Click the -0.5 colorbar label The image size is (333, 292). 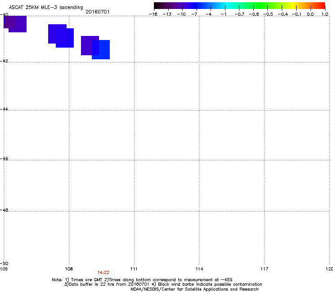[268, 14]
